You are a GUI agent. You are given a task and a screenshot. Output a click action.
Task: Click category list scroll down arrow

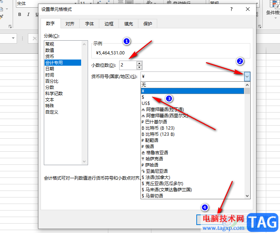tap(84, 162)
